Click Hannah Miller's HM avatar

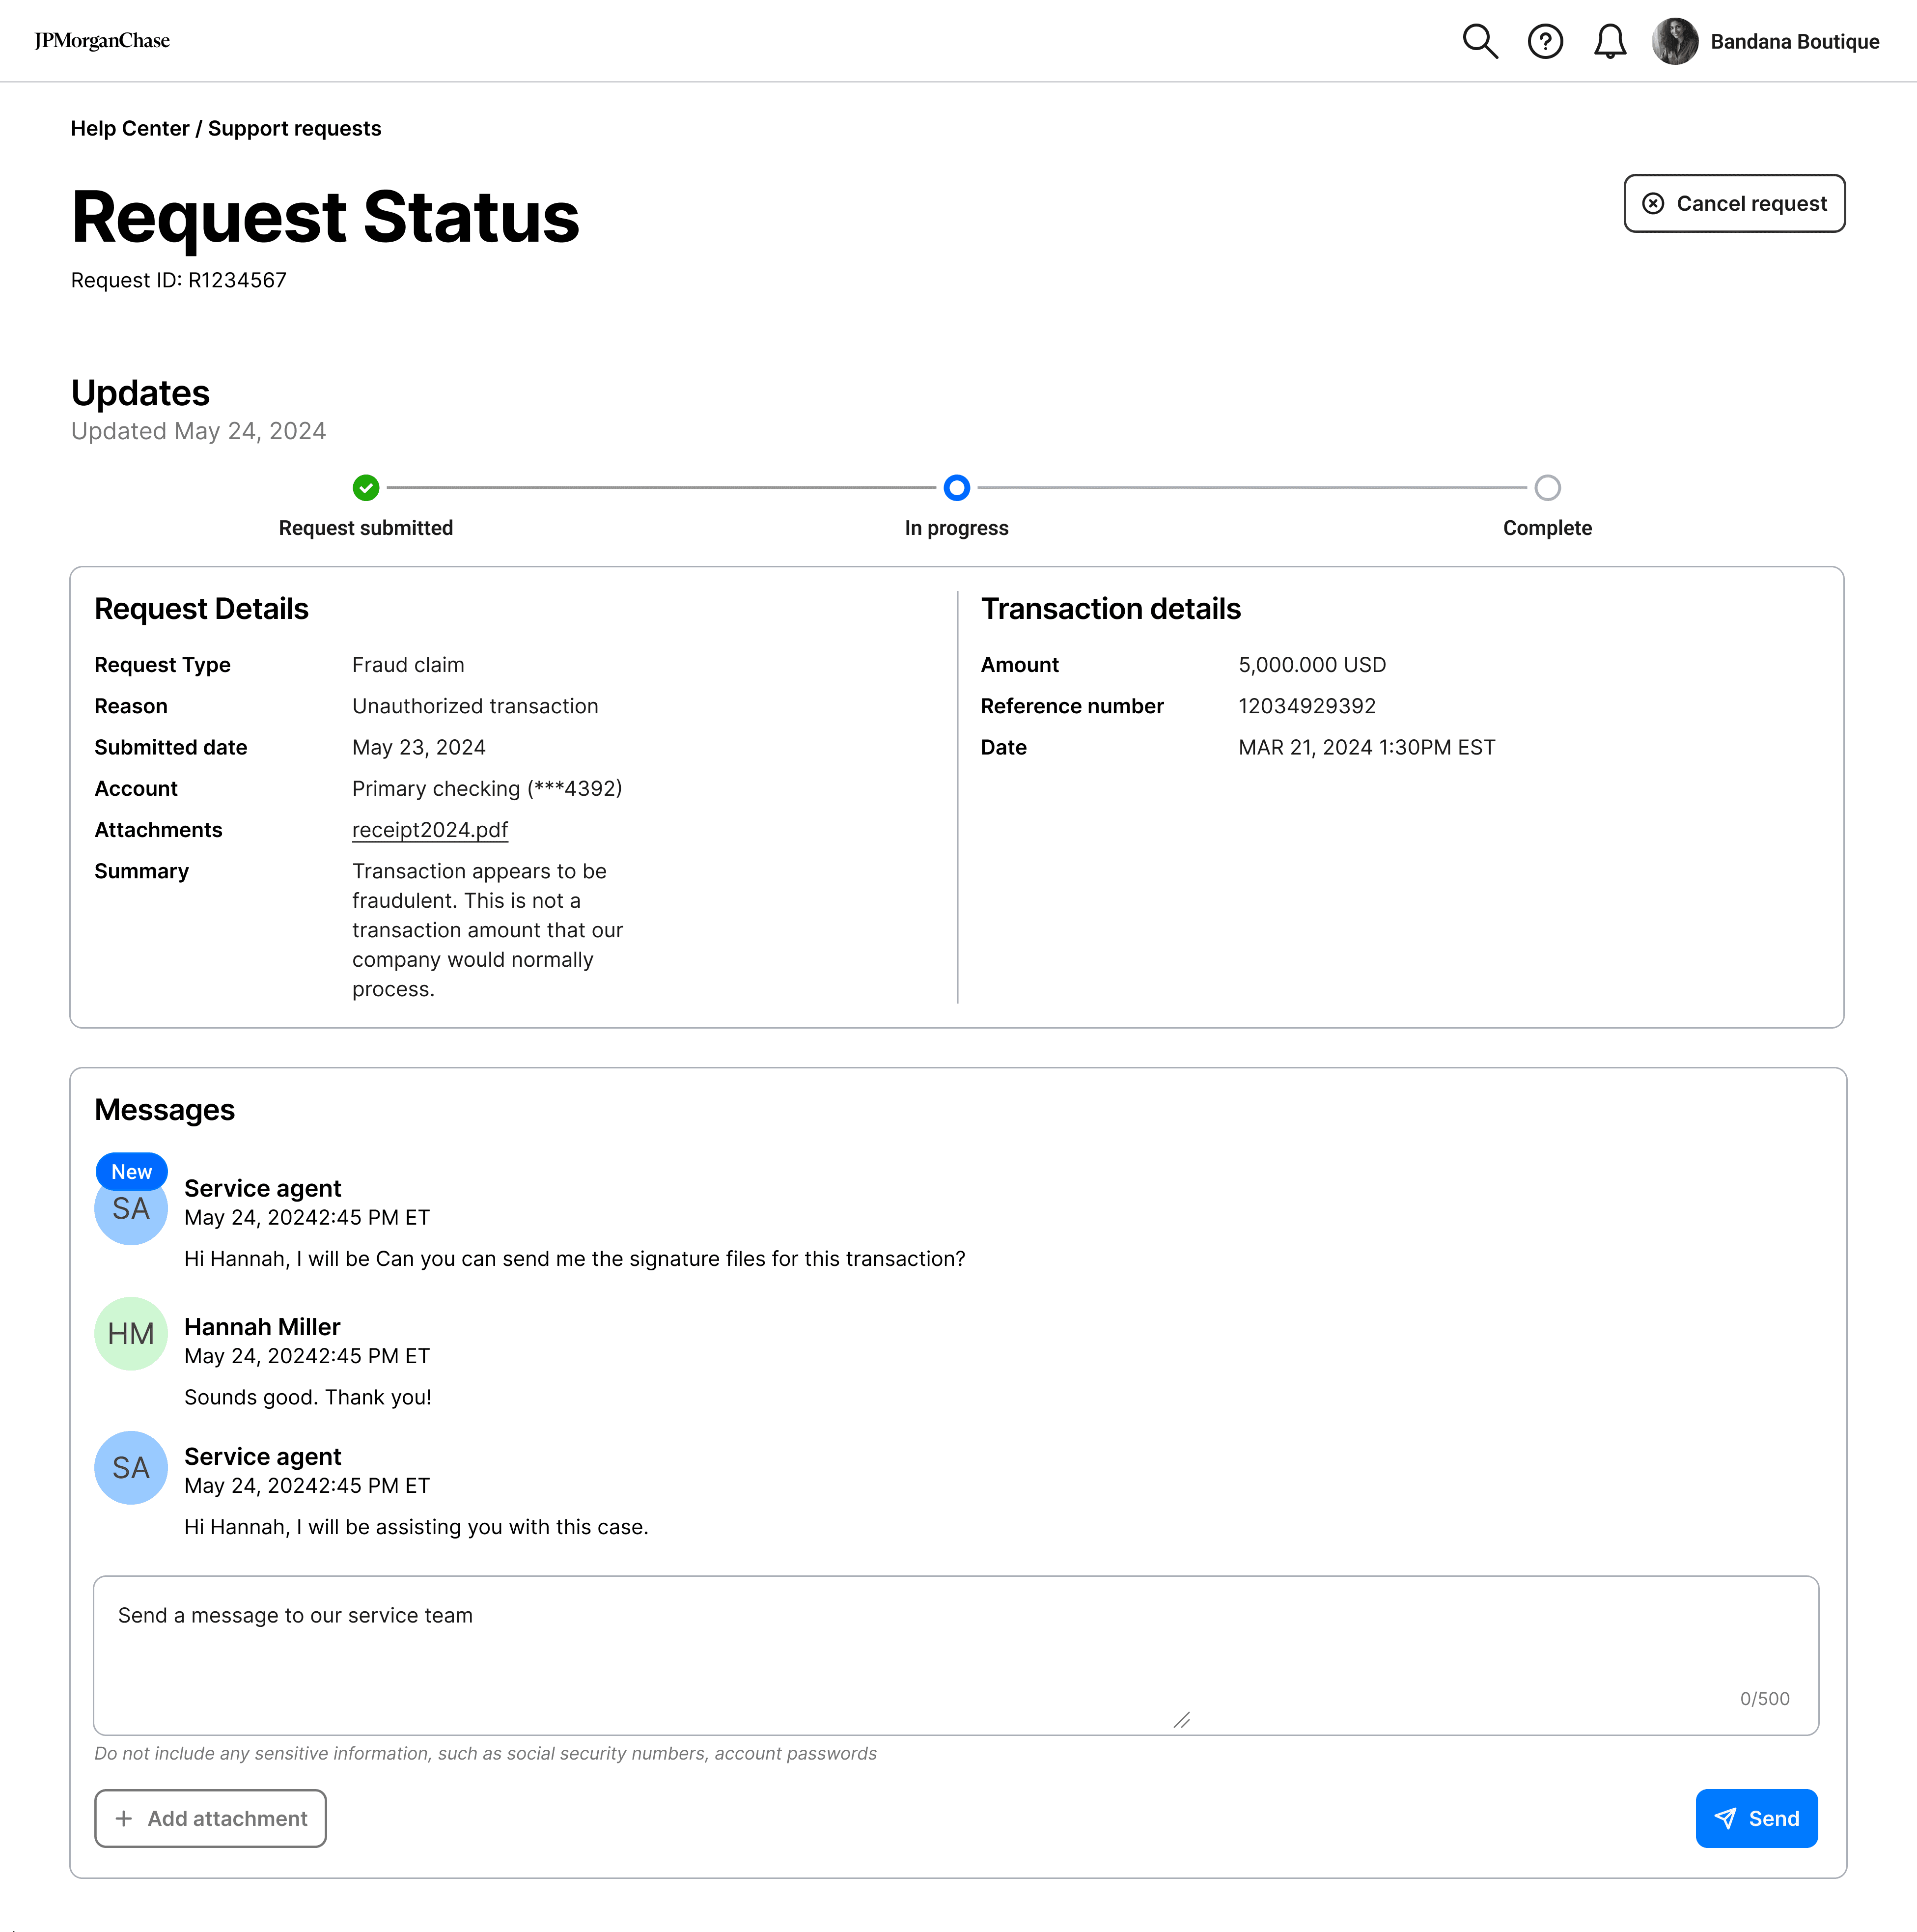[131, 1334]
